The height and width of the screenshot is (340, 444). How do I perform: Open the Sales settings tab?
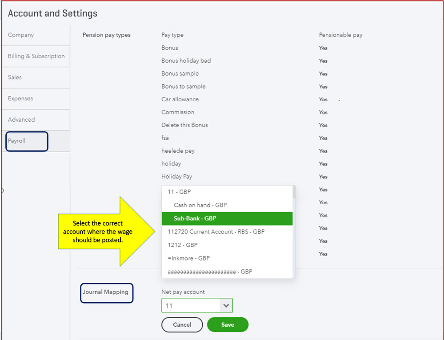coord(15,77)
